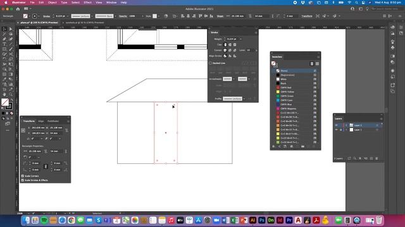Select the Selection tool in the toolbar
Screen dimensions: 405x227
pos(4,29)
